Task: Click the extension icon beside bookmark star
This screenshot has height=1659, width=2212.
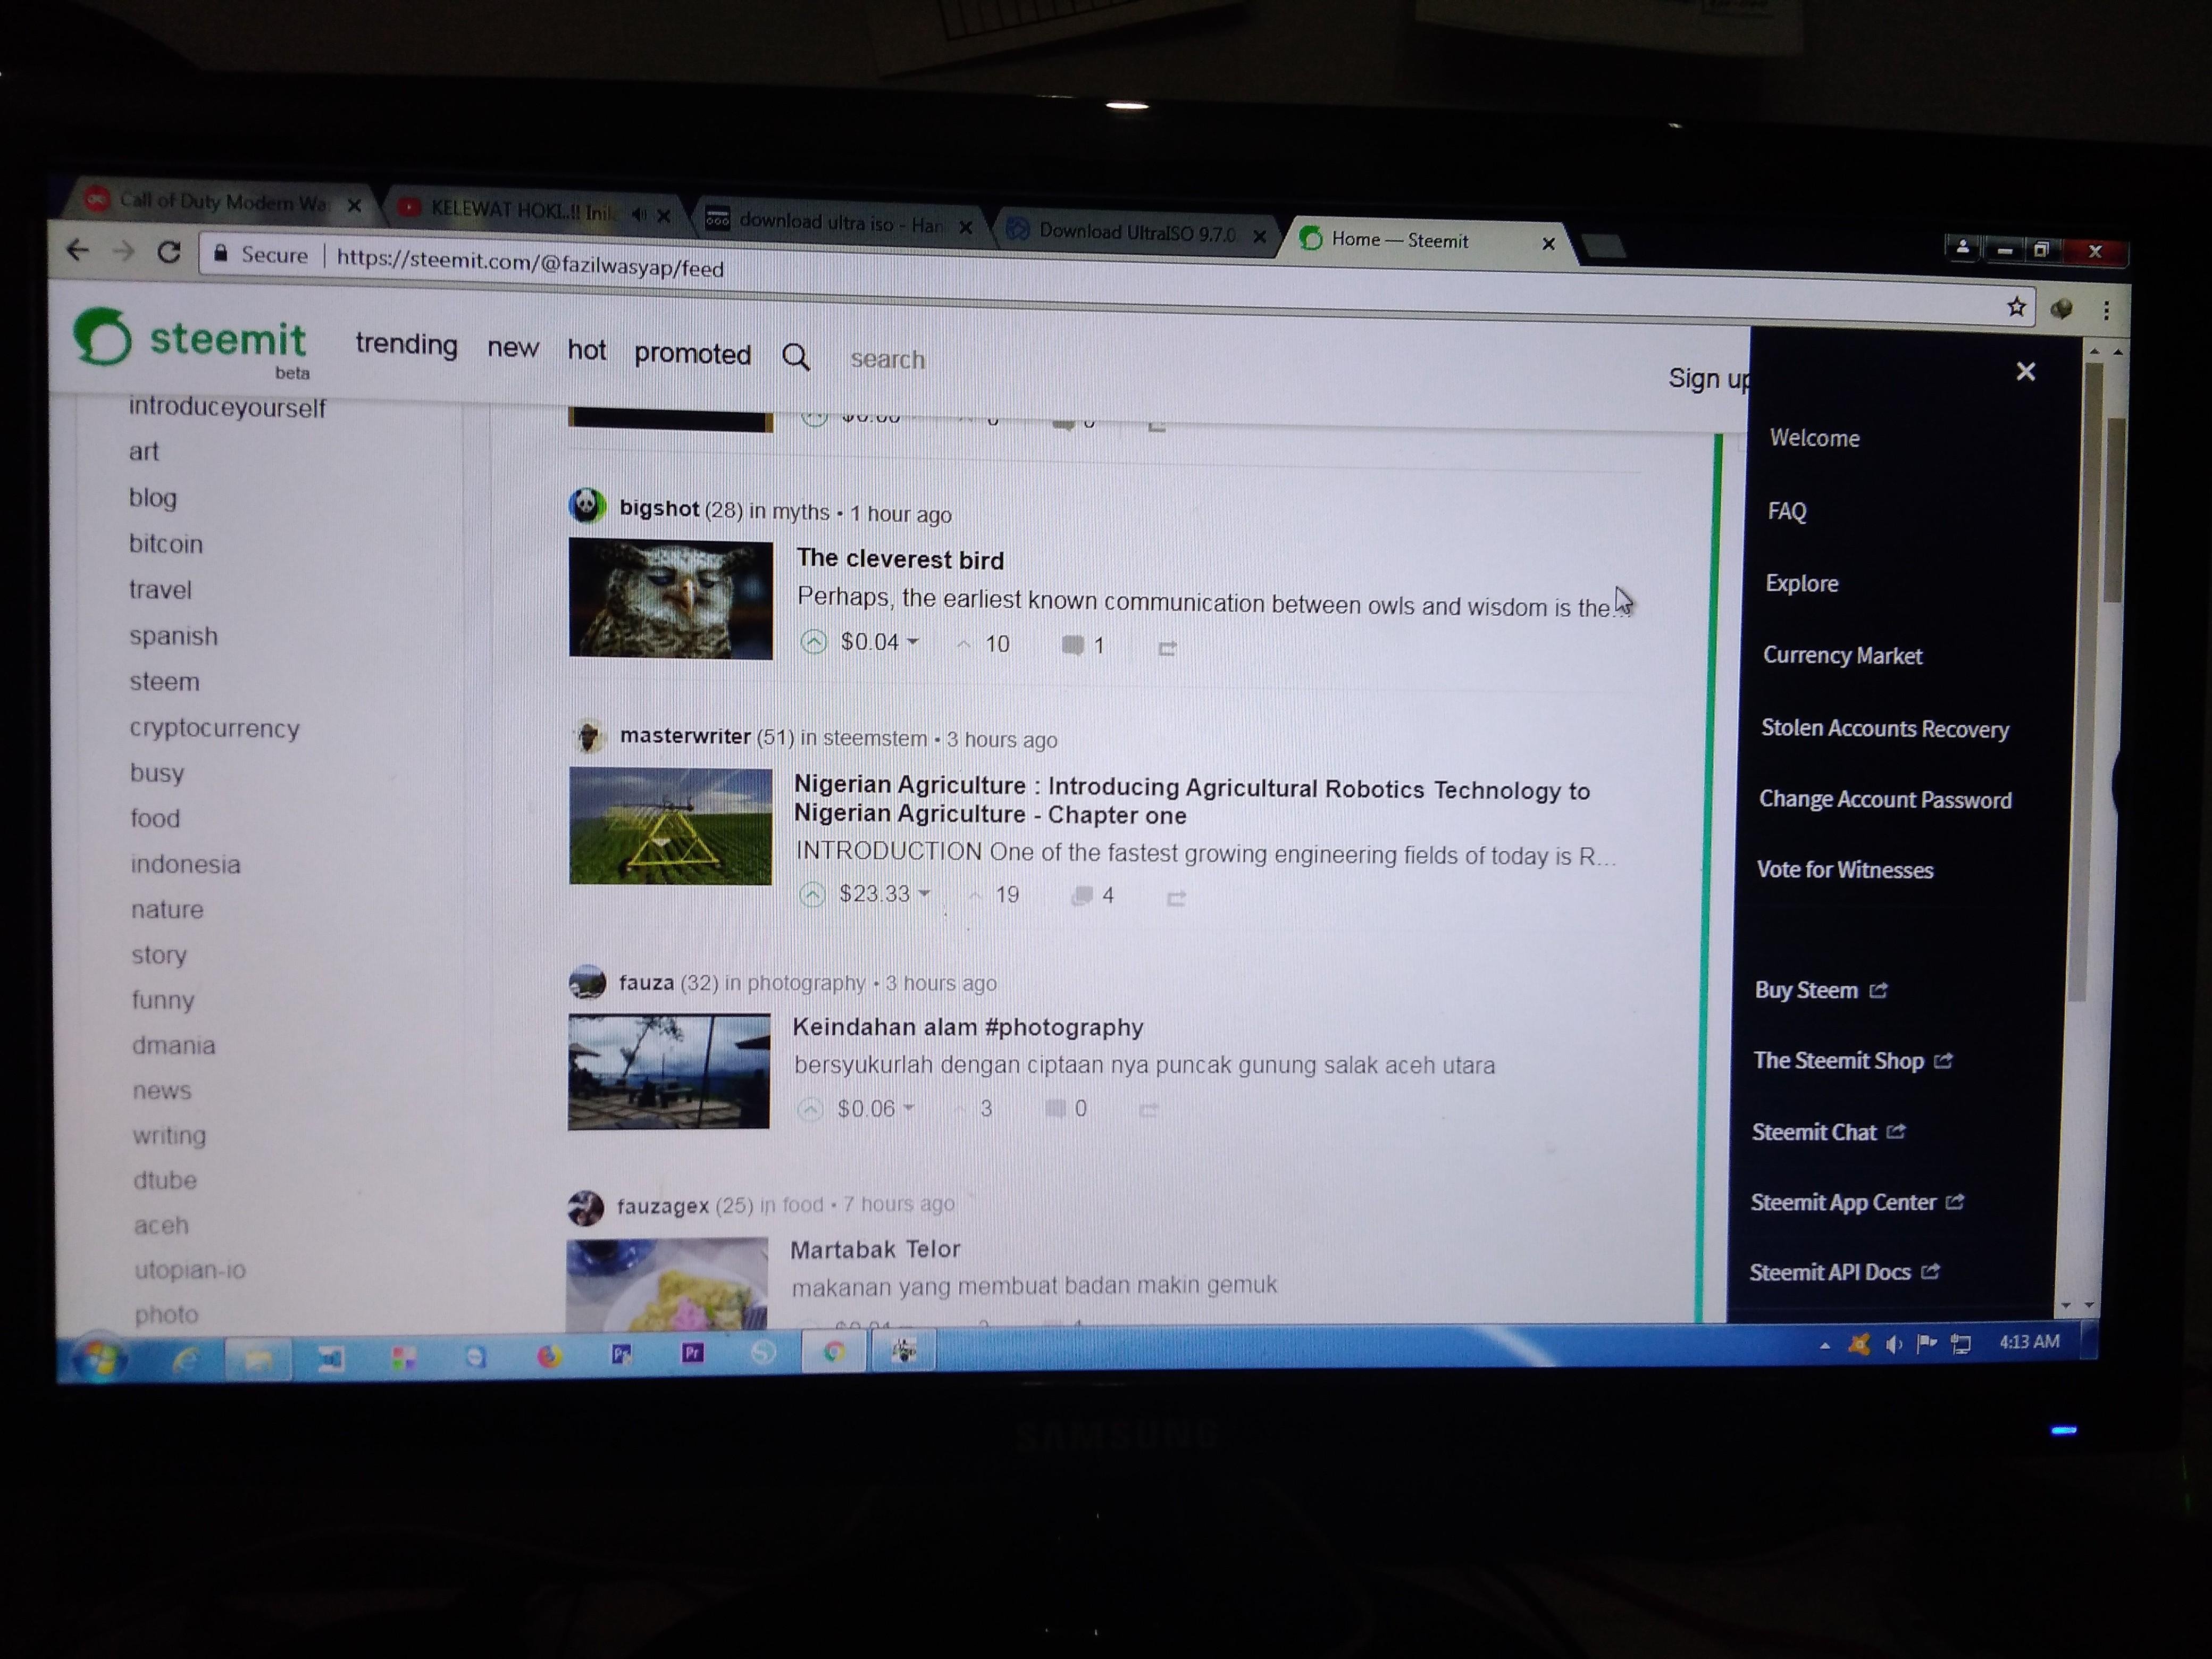Action: pyautogui.click(x=2061, y=309)
